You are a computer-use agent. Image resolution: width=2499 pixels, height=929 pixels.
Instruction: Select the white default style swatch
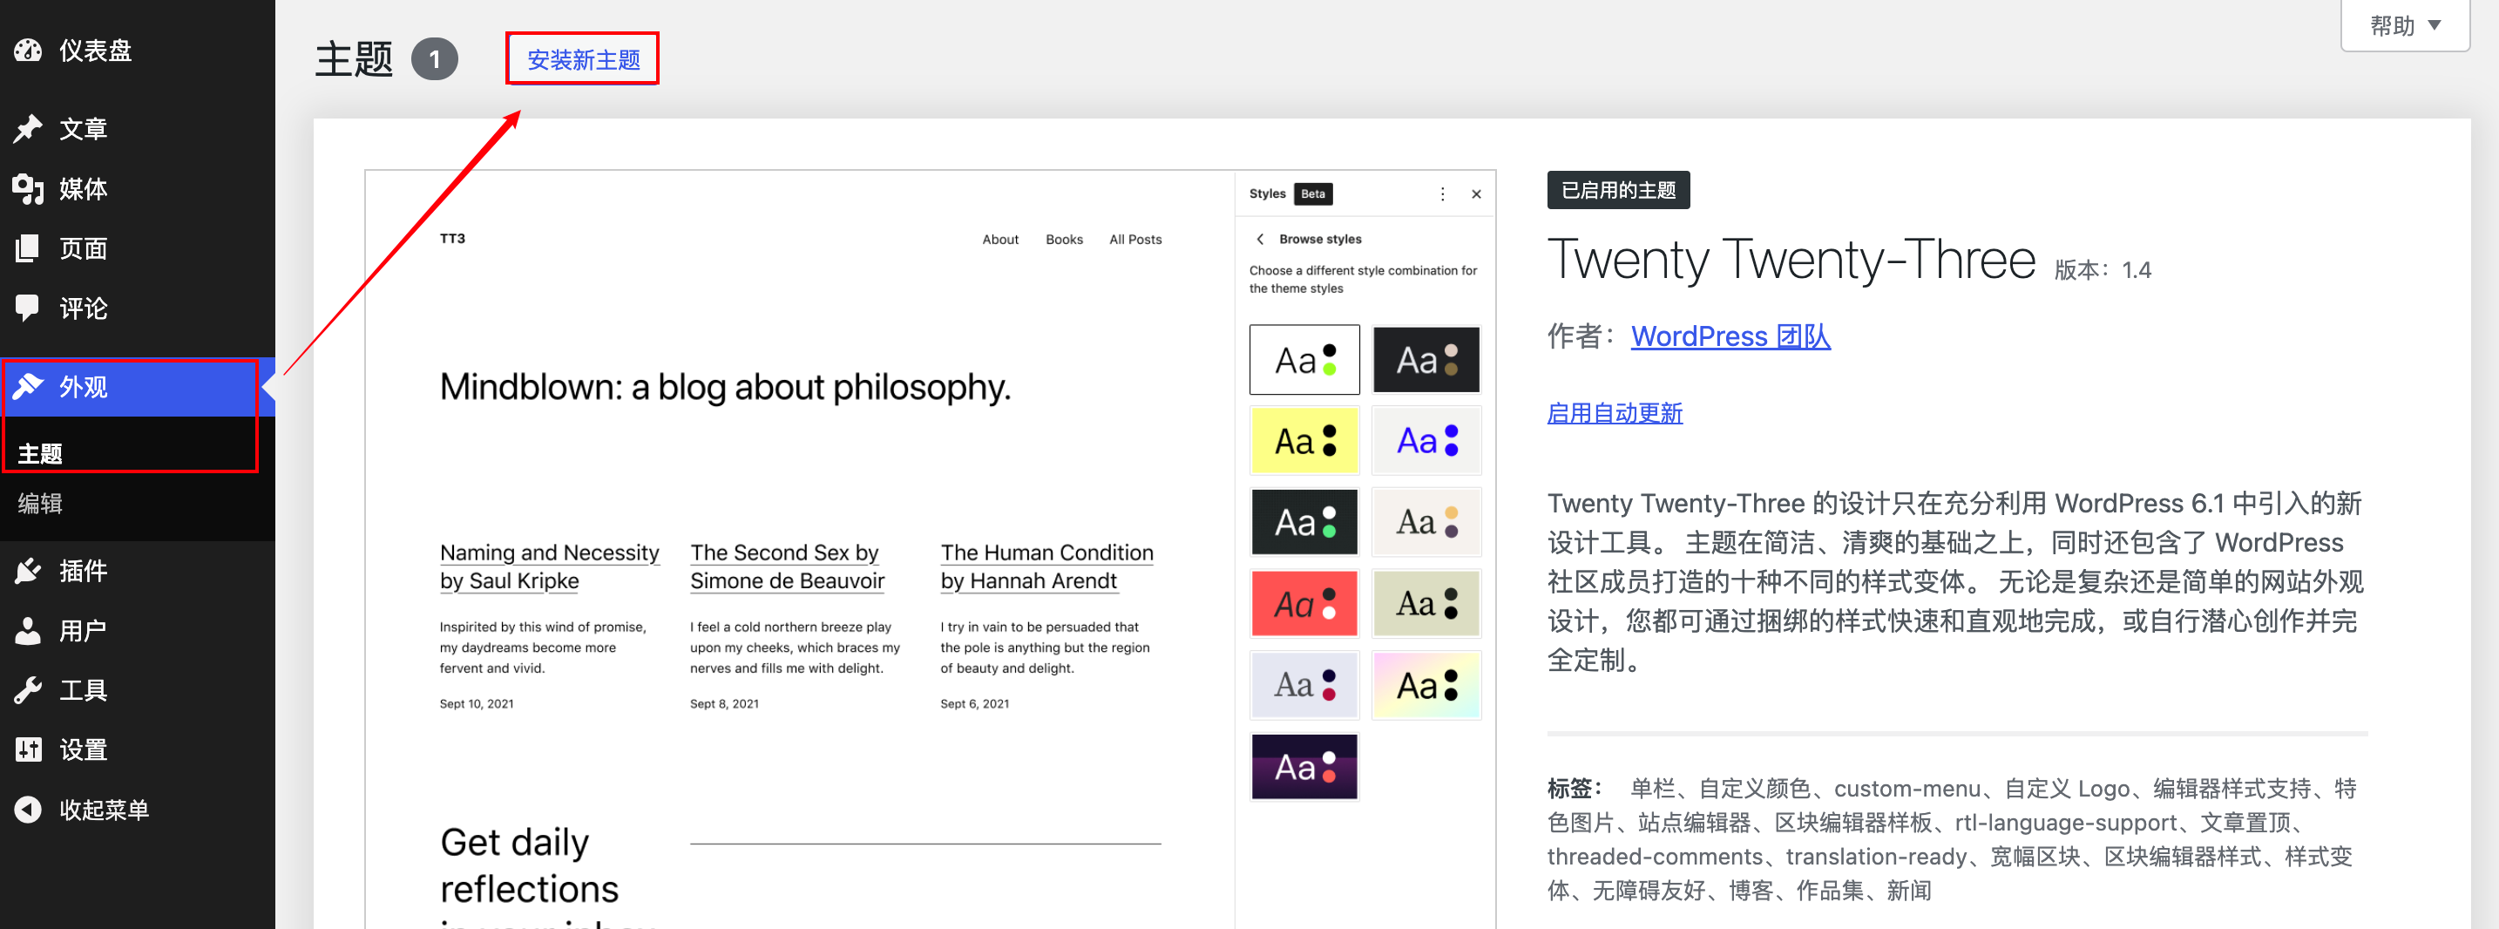[1304, 360]
